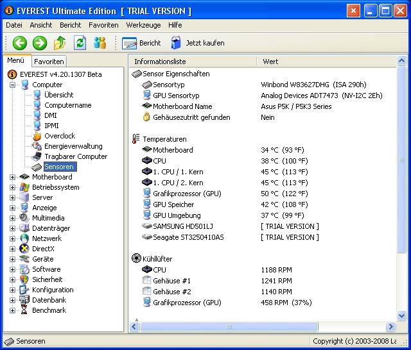Click the Gehäusezutritt gefunden padlock icon
The image size is (411, 350).
tap(146, 117)
